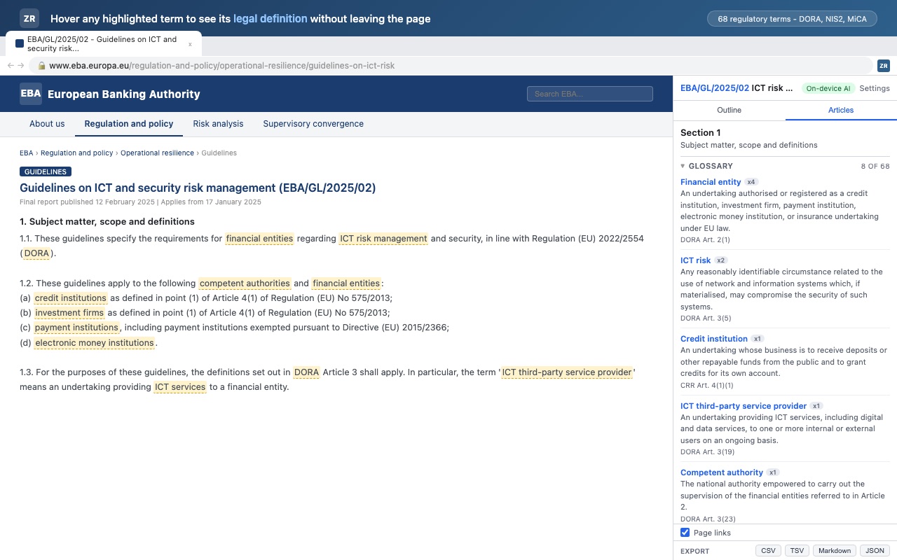Export the glossary as Markdown

(x=835, y=551)
